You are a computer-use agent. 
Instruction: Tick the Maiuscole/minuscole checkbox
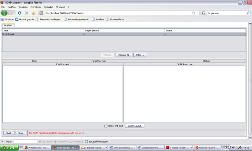(87, 141)
